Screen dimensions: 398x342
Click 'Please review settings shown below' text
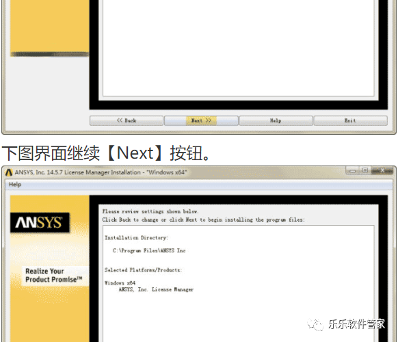coord(150,211)
